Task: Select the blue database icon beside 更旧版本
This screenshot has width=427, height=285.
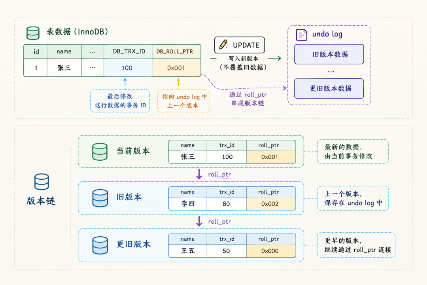Action: [x=100, y=245]
